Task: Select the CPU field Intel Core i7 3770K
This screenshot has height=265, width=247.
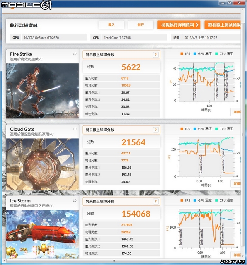Action: coord(134,38)
